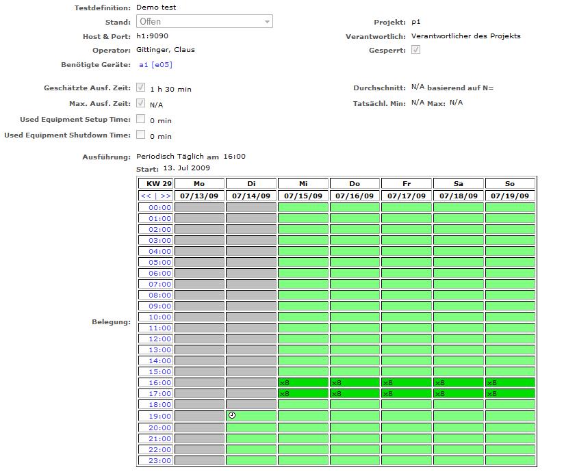Screen dimensions: 577x474
Task: Click x8 booking on Wednesday at 16:00
Action: click(285, 383)
